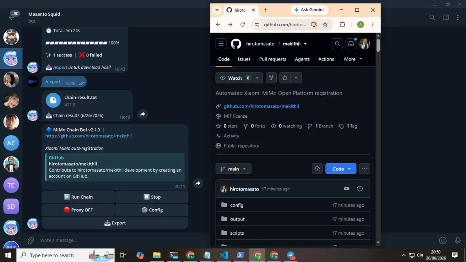Click the Write a message field
This screenshot has height=262, width=466.
click(x=233, y=241)
